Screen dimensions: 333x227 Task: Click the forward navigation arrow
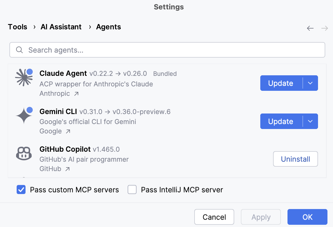click(x=324, y=28)
